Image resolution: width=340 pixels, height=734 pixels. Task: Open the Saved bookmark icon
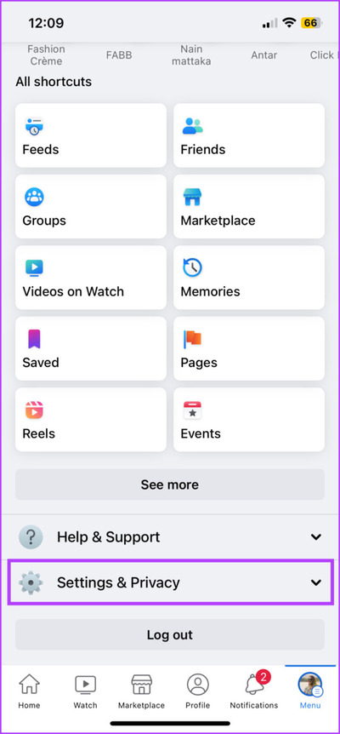(34, 339)
